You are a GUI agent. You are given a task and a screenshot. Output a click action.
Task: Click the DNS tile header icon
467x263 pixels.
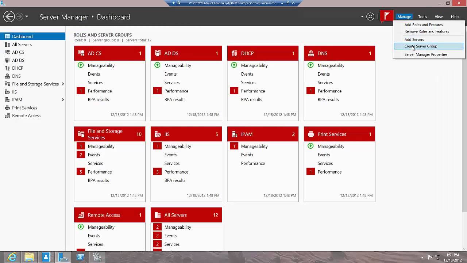(311, 53)
